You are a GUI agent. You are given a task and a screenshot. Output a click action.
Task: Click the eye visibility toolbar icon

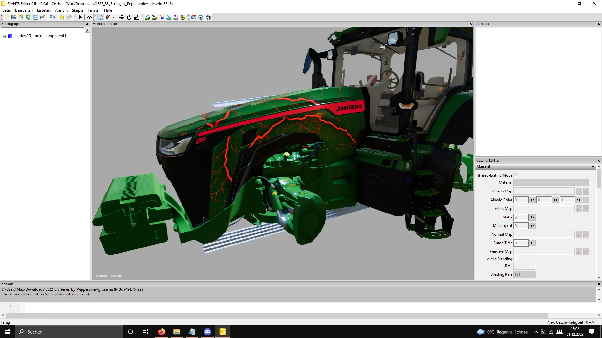89,17
